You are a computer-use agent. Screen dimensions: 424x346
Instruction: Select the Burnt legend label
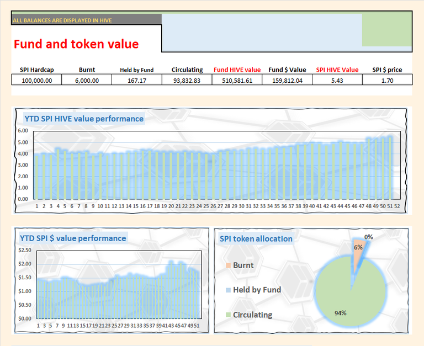243,265
